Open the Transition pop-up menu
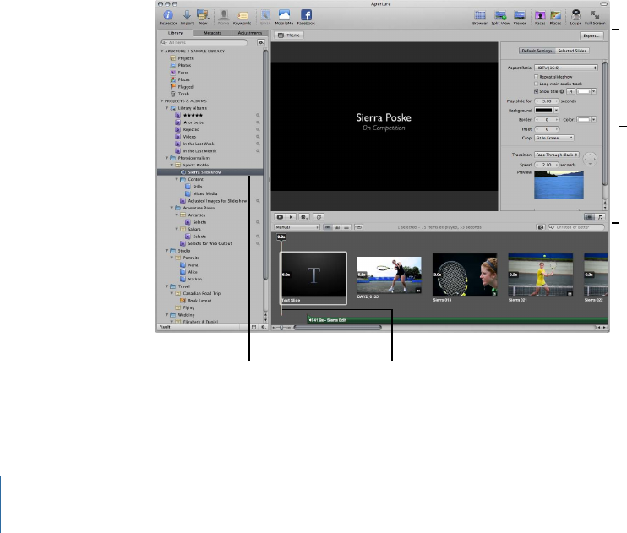 (x=555, y=155)
